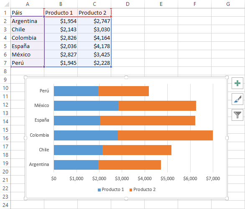Screen dimensions: 245x209
Task: Select the 'México' cell in column A
Action: coord(28,54)
